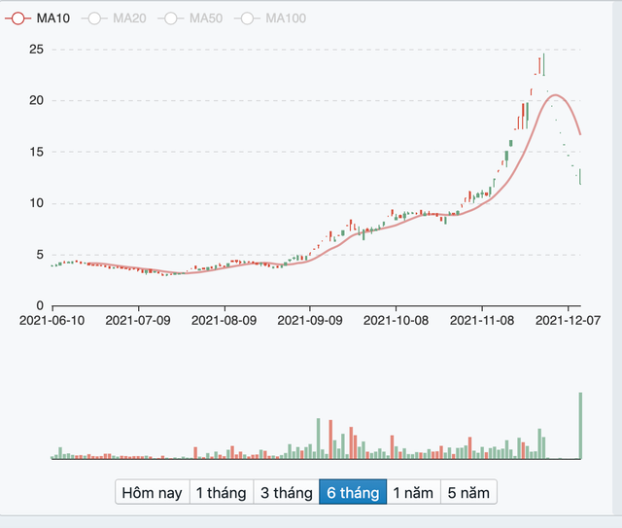622x528 pixels.
Task: Switch to the 1 tháng range
Action: pos(221,492)
